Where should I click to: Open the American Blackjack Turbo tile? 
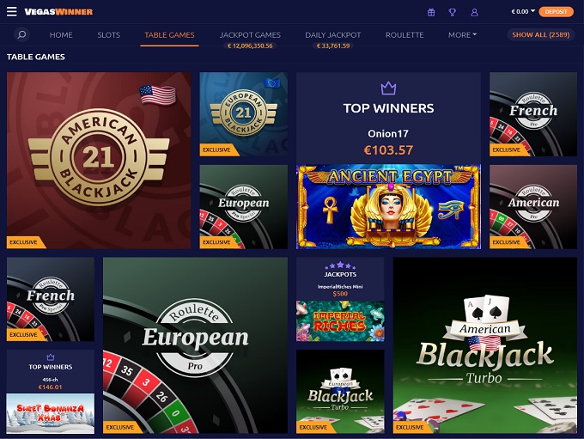click(485, 345)
